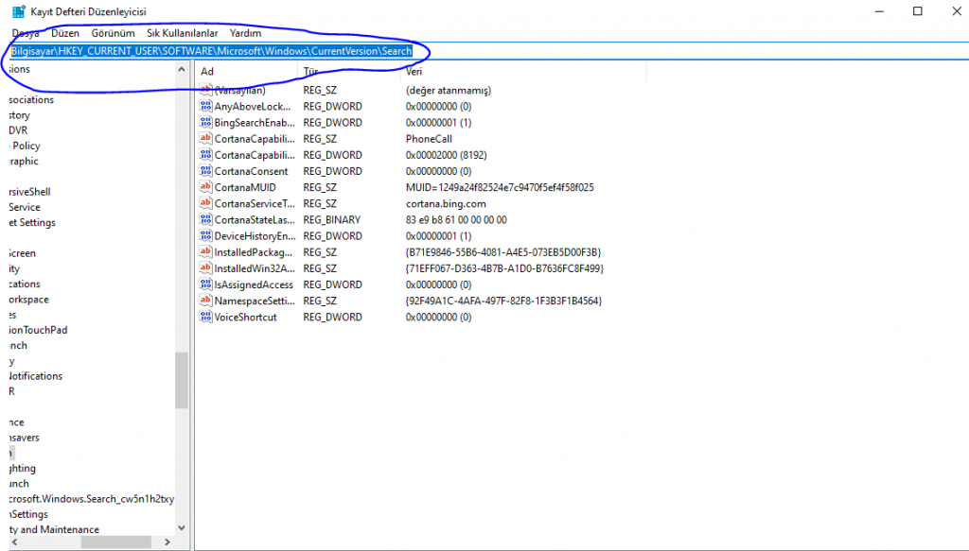Click the cortana.bing.com data cell
The height and width of the screenshot is (551, 969).
pos(446,203)
